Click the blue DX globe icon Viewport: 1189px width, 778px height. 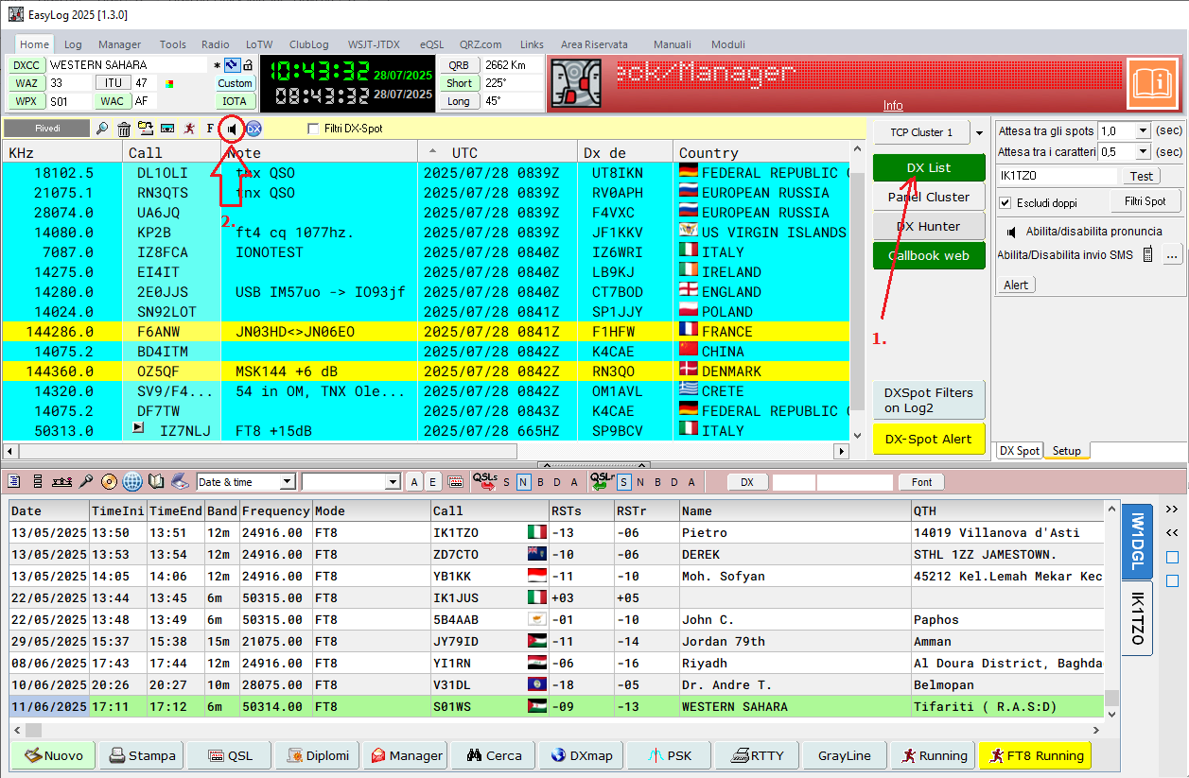click(x=254, y=129)
